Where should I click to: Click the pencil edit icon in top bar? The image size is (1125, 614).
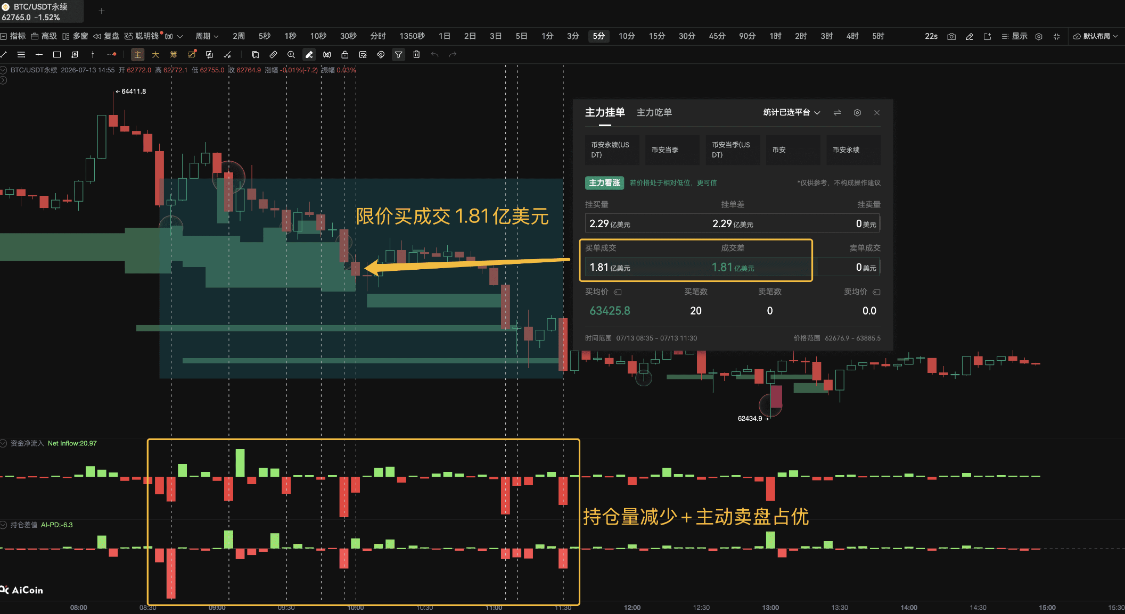click(970, 36)
